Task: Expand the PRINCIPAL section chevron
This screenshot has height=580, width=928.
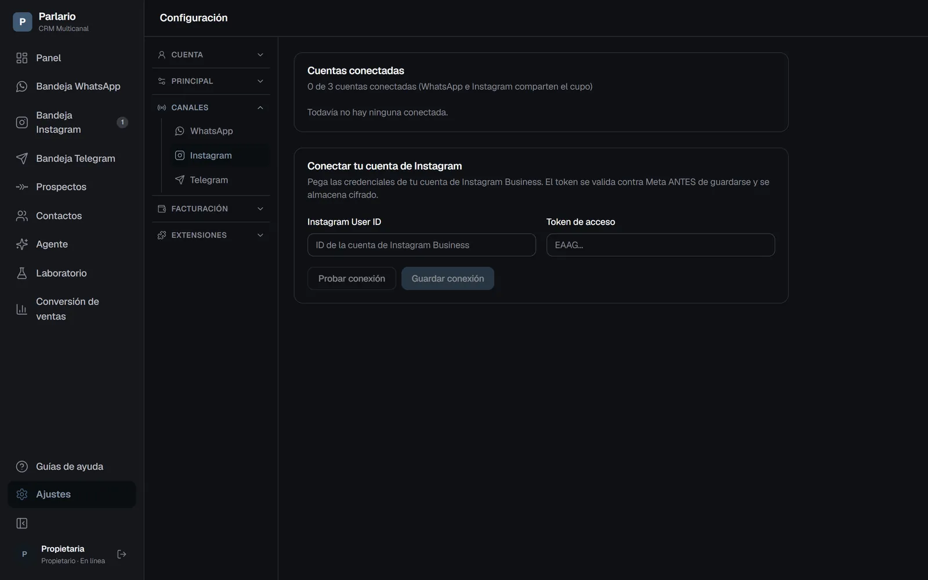Action: click(260, 81)
